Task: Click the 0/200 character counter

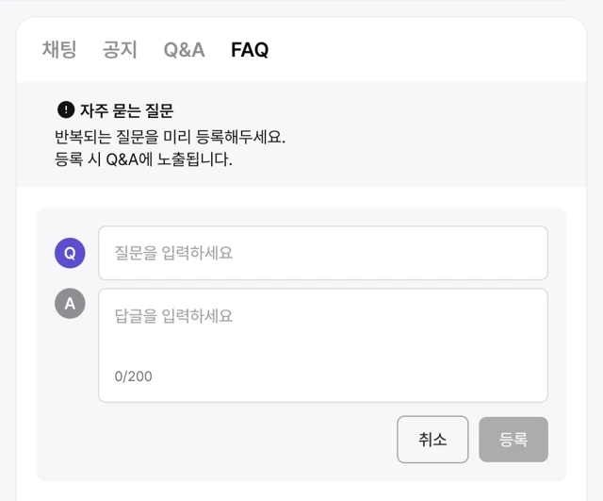Action: click(133, 376)
